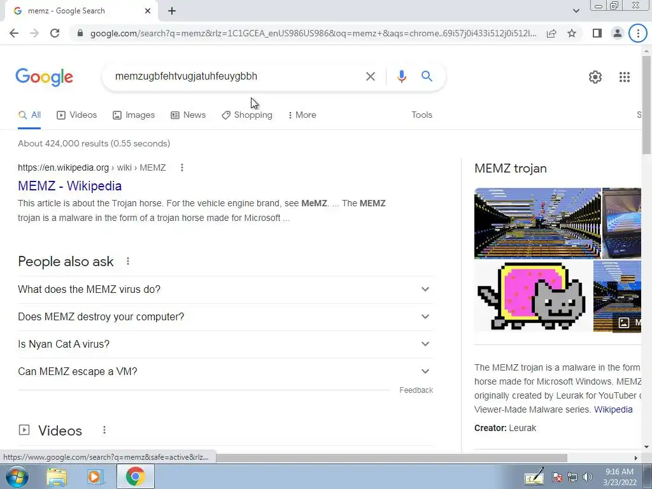Click the network tray icon
This screenshot has width=652, height=489.
(x=572, y=477)
